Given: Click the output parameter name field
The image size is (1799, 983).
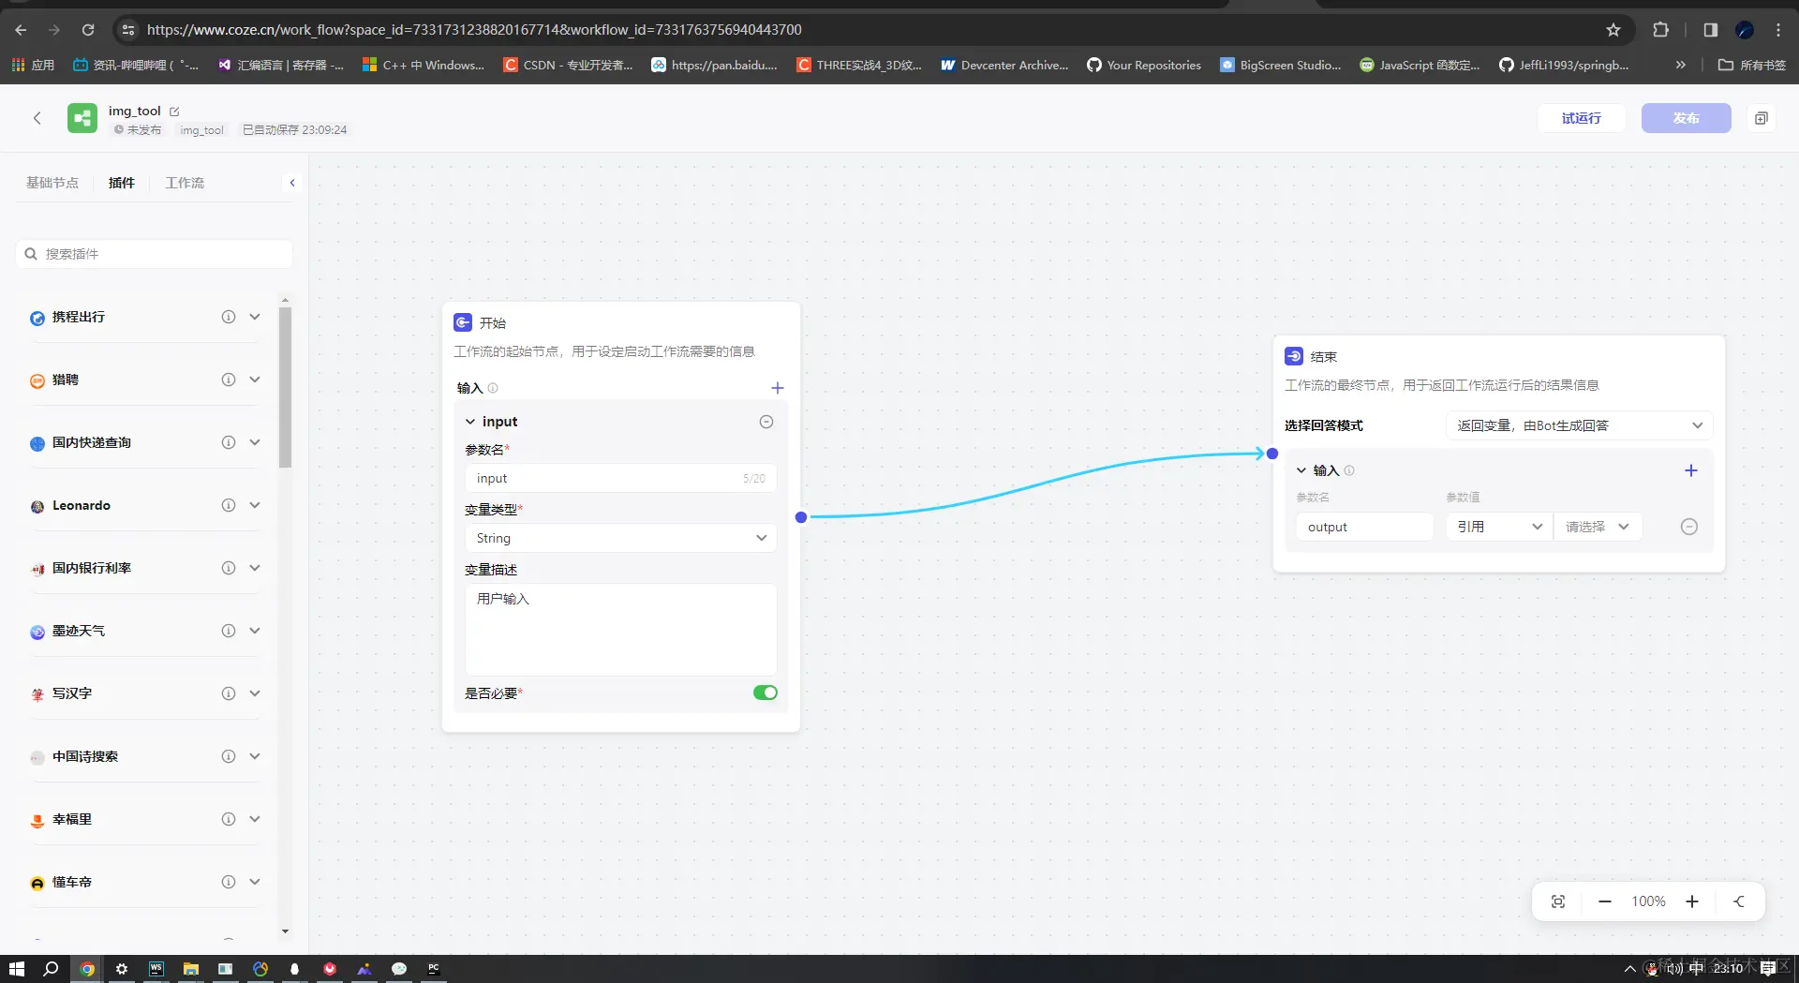Looking at the screenshot, I should 1365,527.
